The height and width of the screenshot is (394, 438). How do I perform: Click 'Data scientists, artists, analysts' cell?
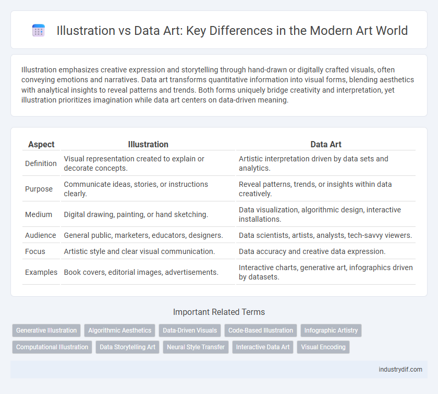(x=326, y=235)
